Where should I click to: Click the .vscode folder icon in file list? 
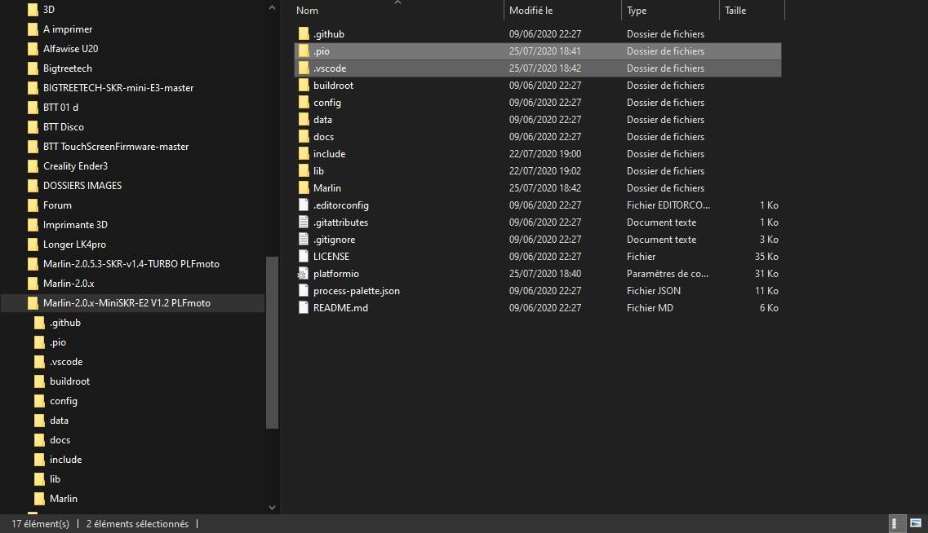coord(304,68)
